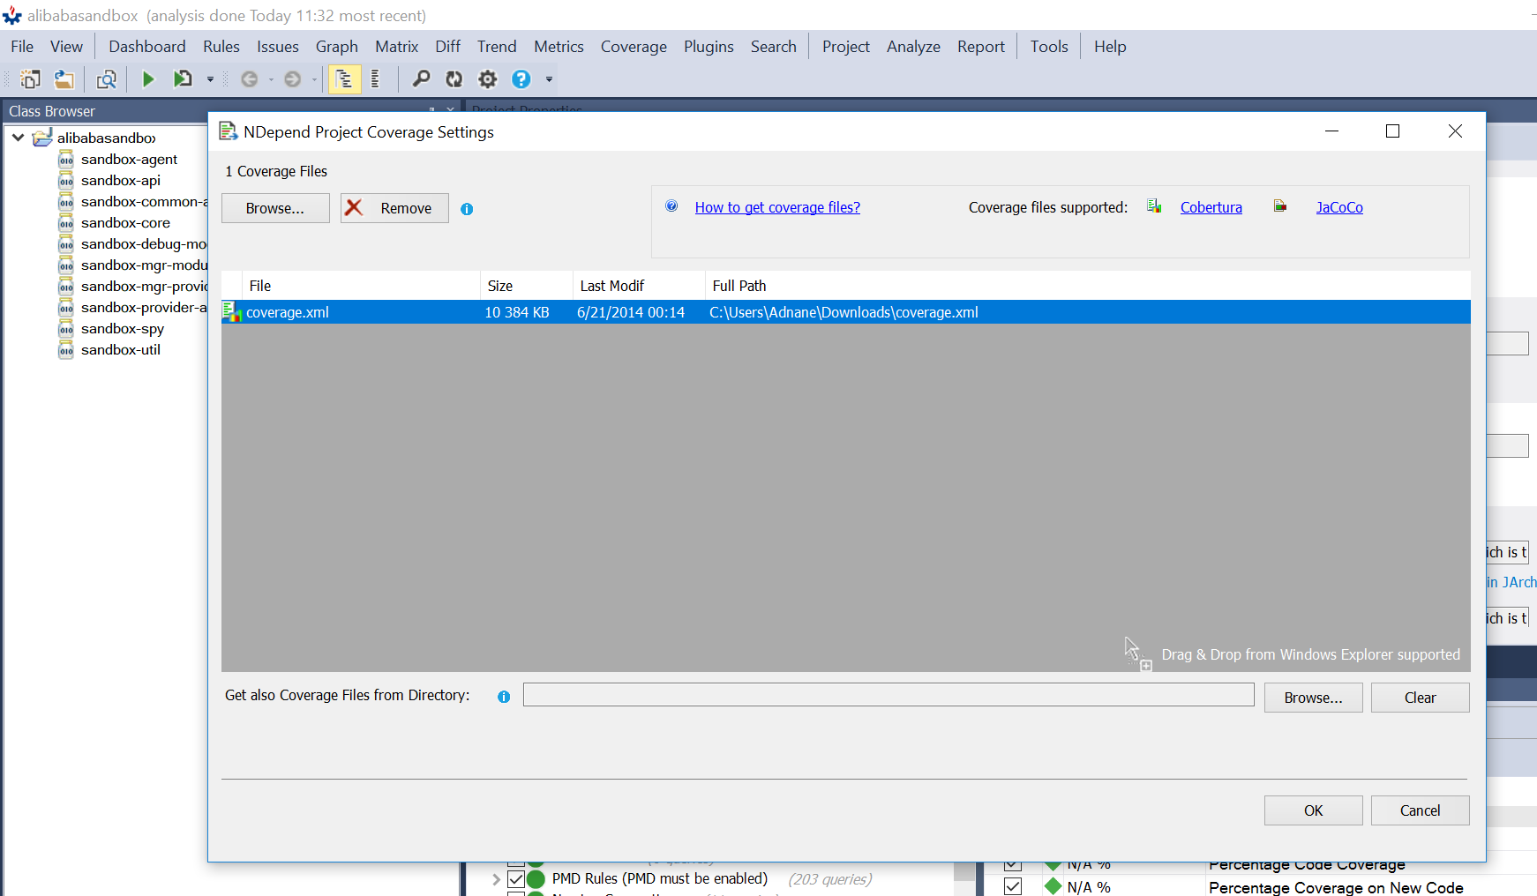Viewport: 1537px width, 896px height.
Task: Click the sandbox-common-api jar icon
Action: coord(66,202)
